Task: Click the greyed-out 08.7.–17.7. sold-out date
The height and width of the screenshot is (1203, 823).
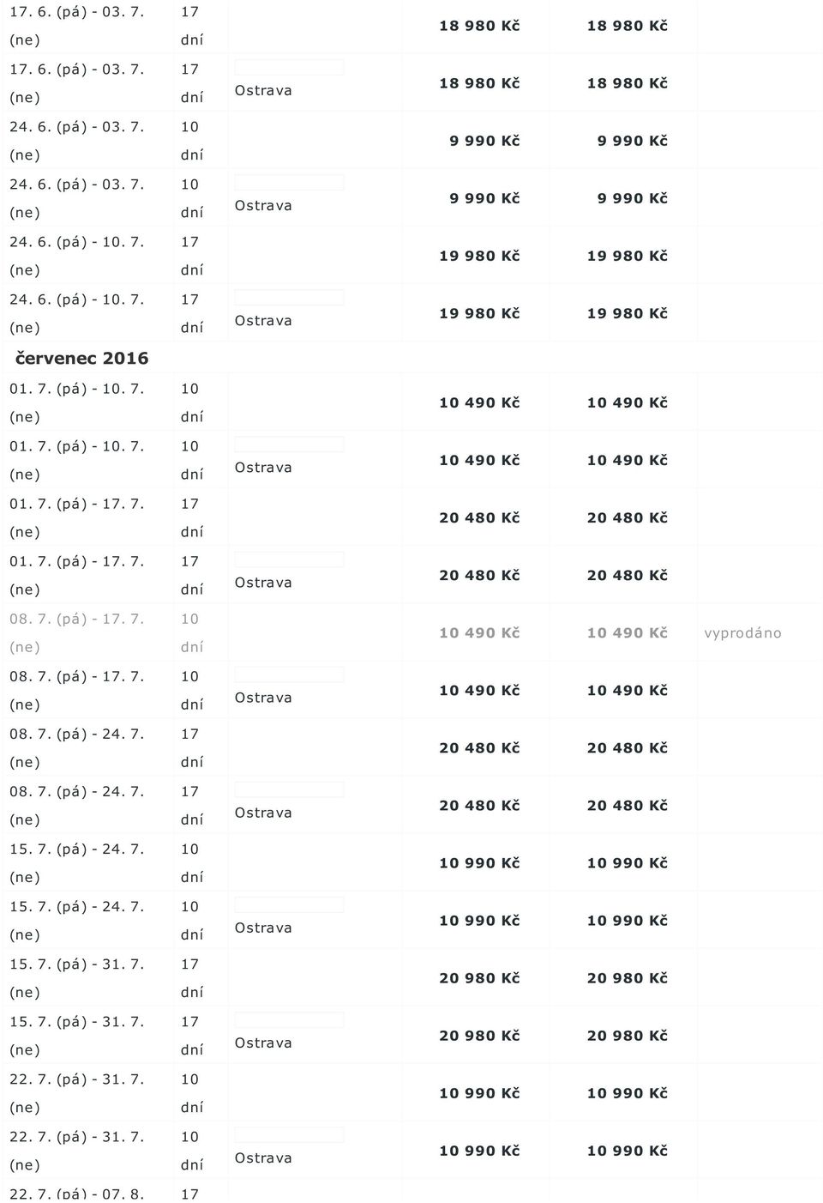Action: click(x=76, y=632)
